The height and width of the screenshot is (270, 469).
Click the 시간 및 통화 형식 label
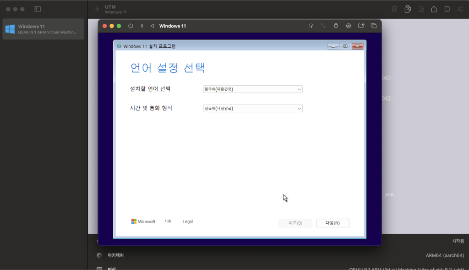coord(151,108)
